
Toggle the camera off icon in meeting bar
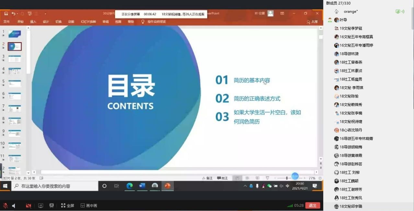coord(29,206)
